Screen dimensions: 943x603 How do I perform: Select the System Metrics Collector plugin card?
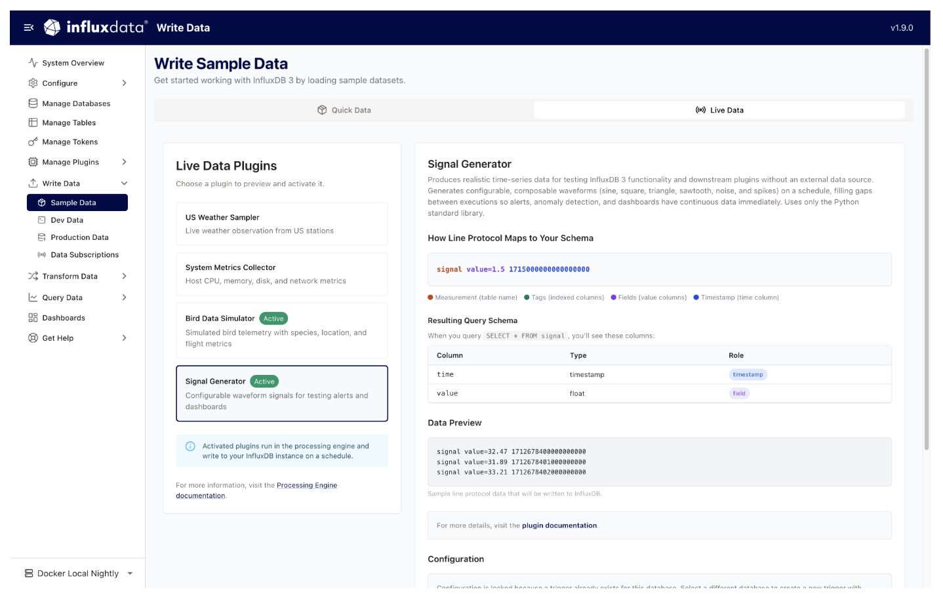point(282,274)
